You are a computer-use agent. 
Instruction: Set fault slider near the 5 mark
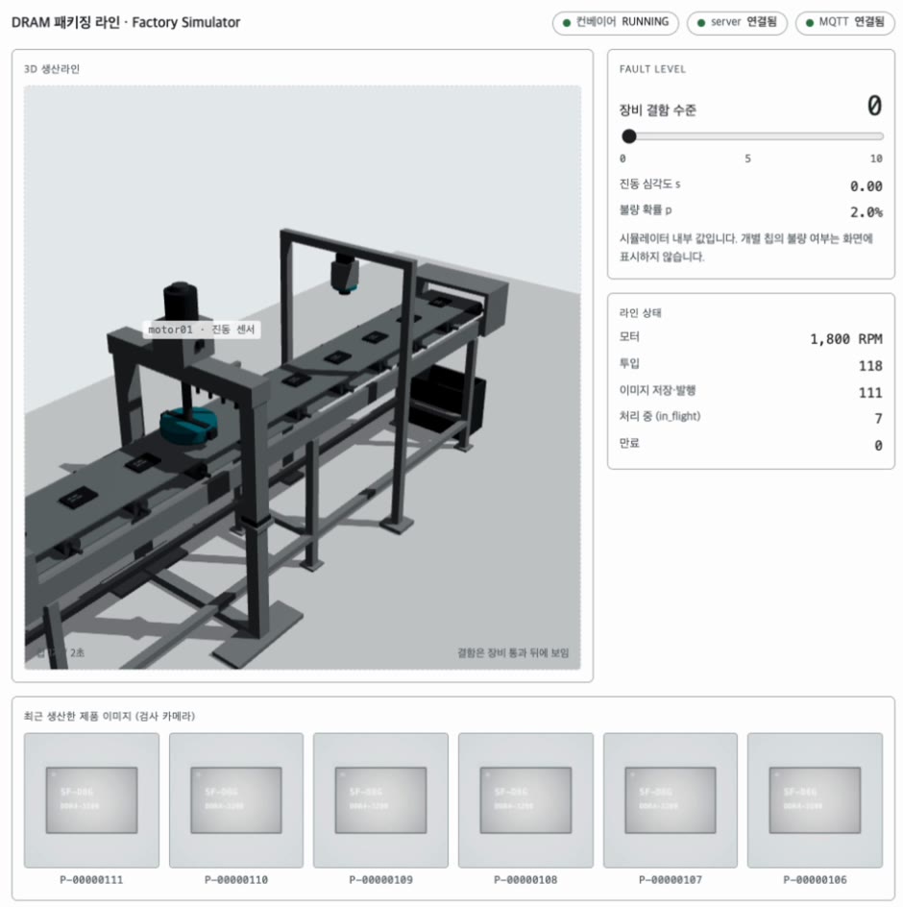point(752,136)
